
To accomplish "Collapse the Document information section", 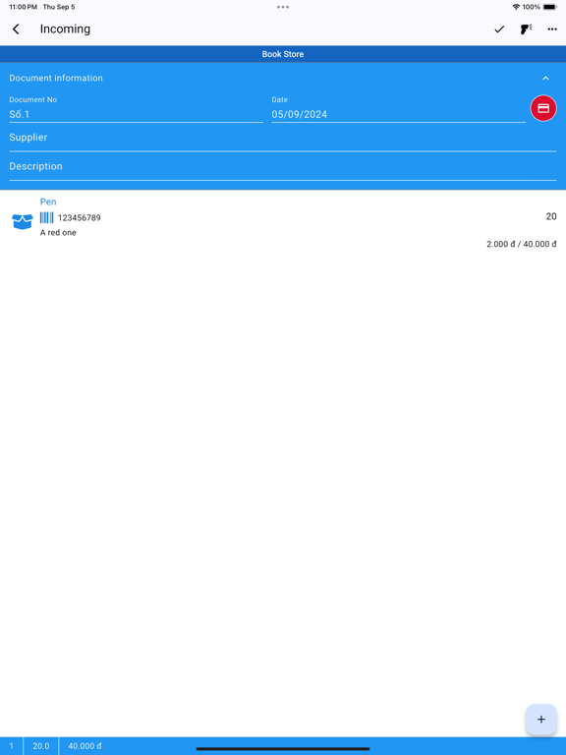I will (545, 78).
